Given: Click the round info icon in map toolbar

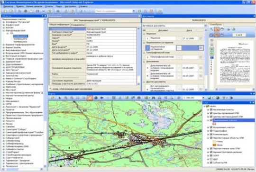Looking at the screenshot, I should point(139,98).
